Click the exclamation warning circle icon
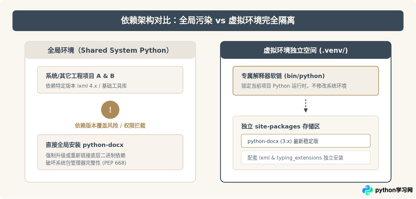416x199 pixels. [110, 110]
